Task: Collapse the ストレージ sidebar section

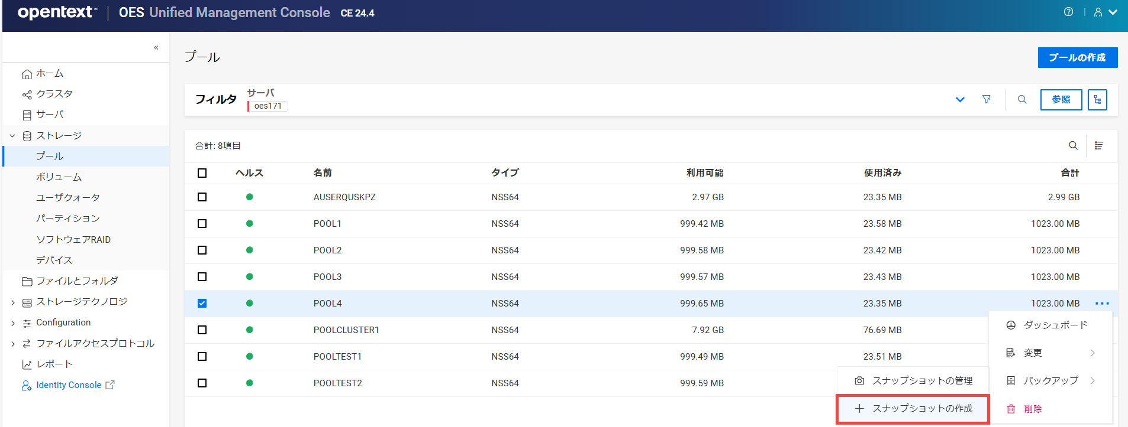Action: (x=12, y=136)
